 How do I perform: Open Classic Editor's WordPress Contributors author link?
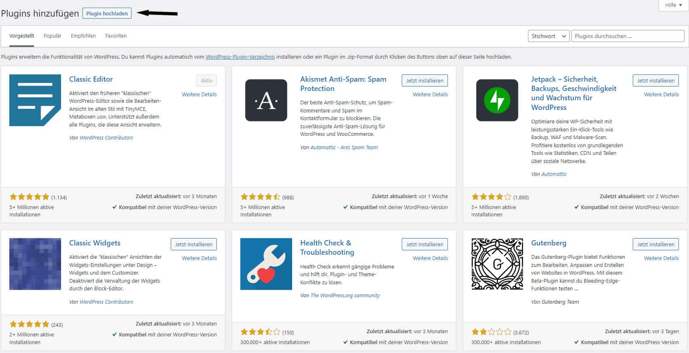click(106, 138)
